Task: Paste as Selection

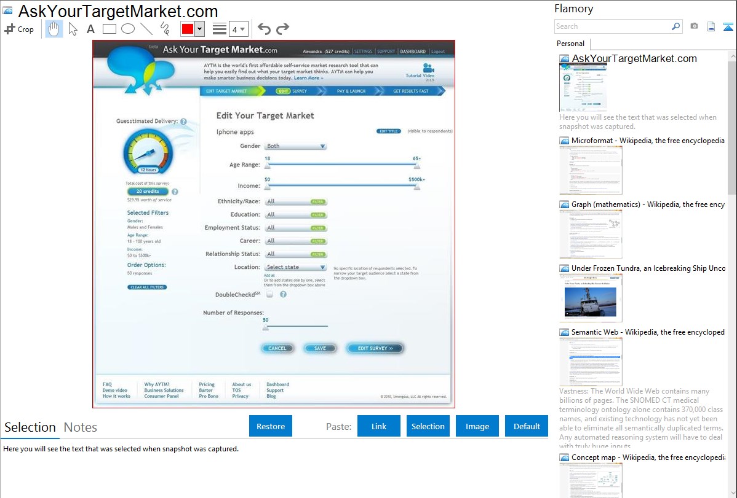Action: click(x=428, y=426)
